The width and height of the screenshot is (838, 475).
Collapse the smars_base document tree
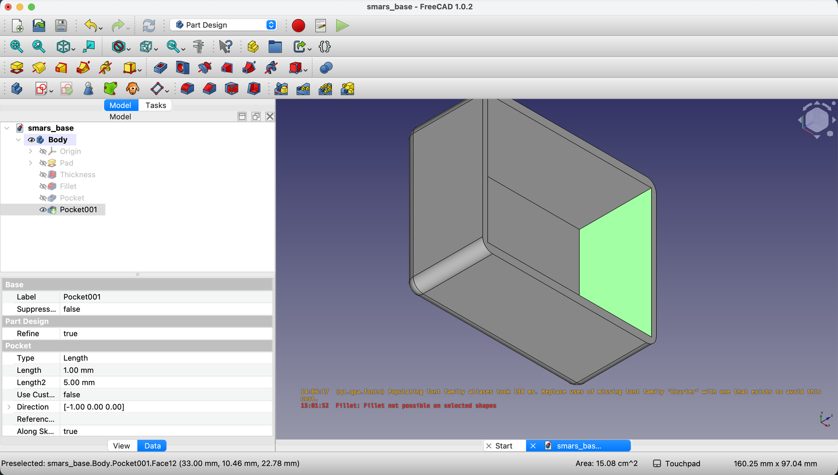[7, 128]
